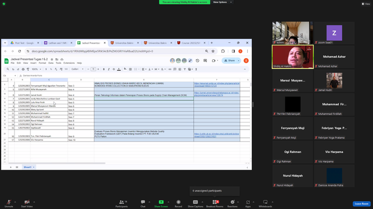The width and height of the screenshot is (373, 209).
Task: Toggle strikethrough formatting in Sheets toolbar
Action: click(114, 69)
